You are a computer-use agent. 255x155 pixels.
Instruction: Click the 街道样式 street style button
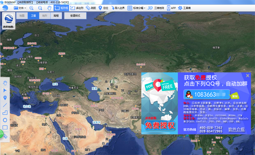[x=75, y=16]
